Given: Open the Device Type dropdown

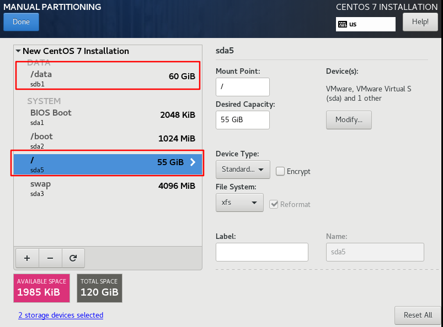Looking at the screenshot, I should pos(243,170).
